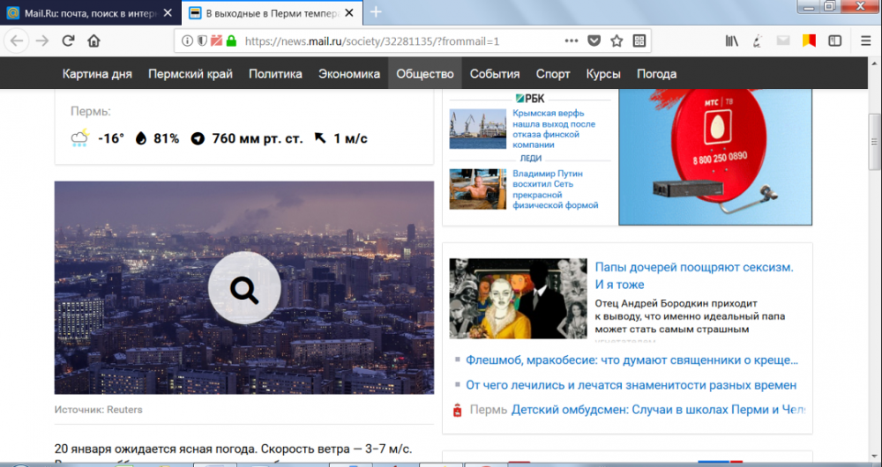Open the Library bookshelf icon
Image resolution: width=882 pixels, height=467 pixels.
point(732,41)
